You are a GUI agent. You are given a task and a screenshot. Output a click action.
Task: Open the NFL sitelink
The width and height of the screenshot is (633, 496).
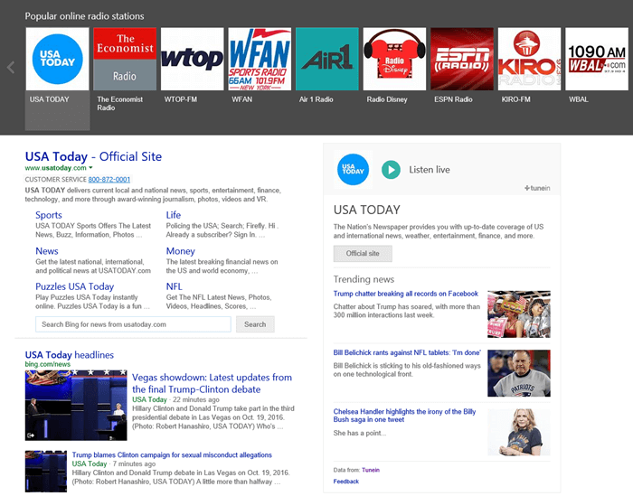[x=174, y=286]
